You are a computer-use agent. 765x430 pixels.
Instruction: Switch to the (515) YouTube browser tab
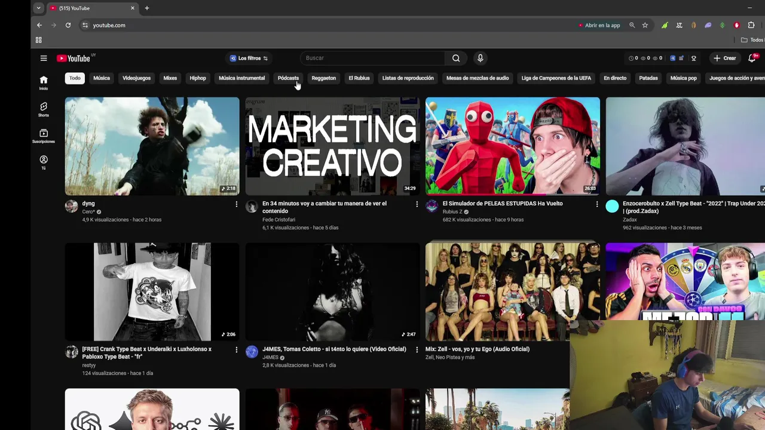pyautogui.click(x=93, y=8)
